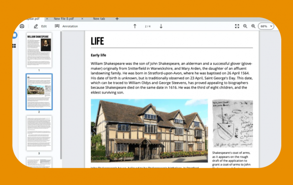Image resolution: width=293 pixels, height=185 pixels.
Task: Open the partially visible page 4 thumbnail
Action: [39, 162]
